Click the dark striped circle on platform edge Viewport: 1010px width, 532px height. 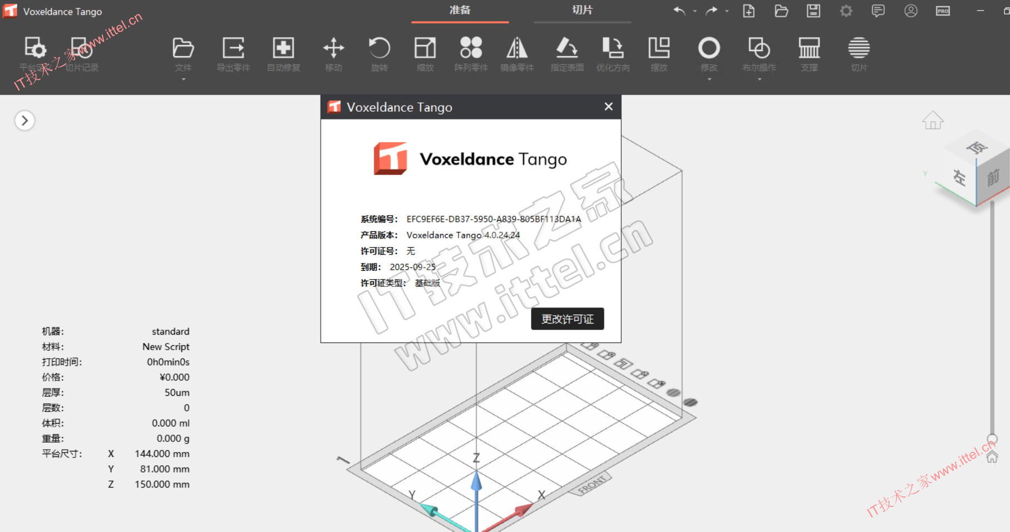(x=690, y=402)
